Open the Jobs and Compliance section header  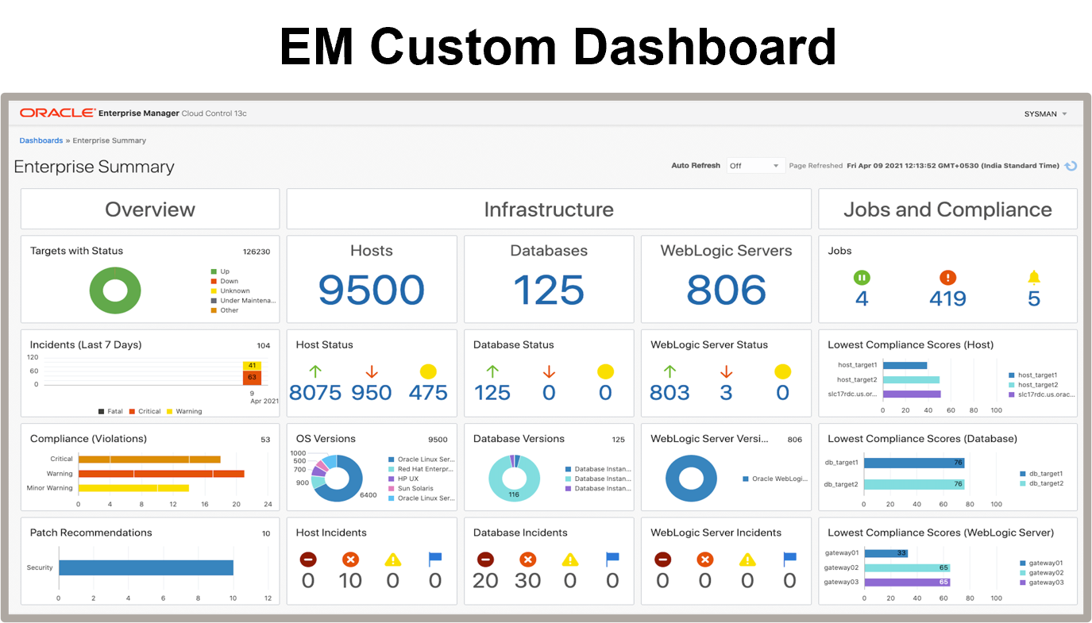coord(947,209)
